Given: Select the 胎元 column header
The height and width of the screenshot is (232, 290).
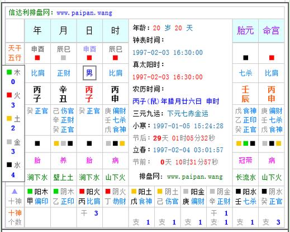Looking at the screenshot, I should [245, 31].
